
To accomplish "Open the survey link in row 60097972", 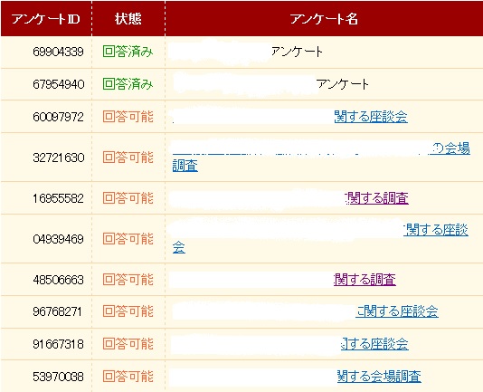I will 371,117.
